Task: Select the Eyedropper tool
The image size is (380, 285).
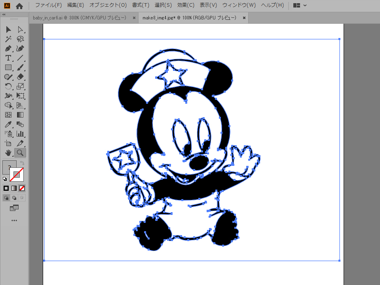Action: coord(8,124)
